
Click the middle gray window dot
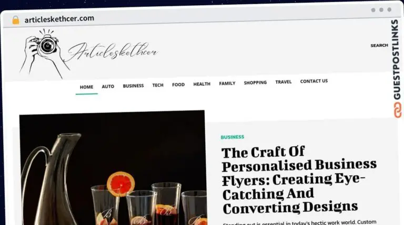(x=381, y=10)
